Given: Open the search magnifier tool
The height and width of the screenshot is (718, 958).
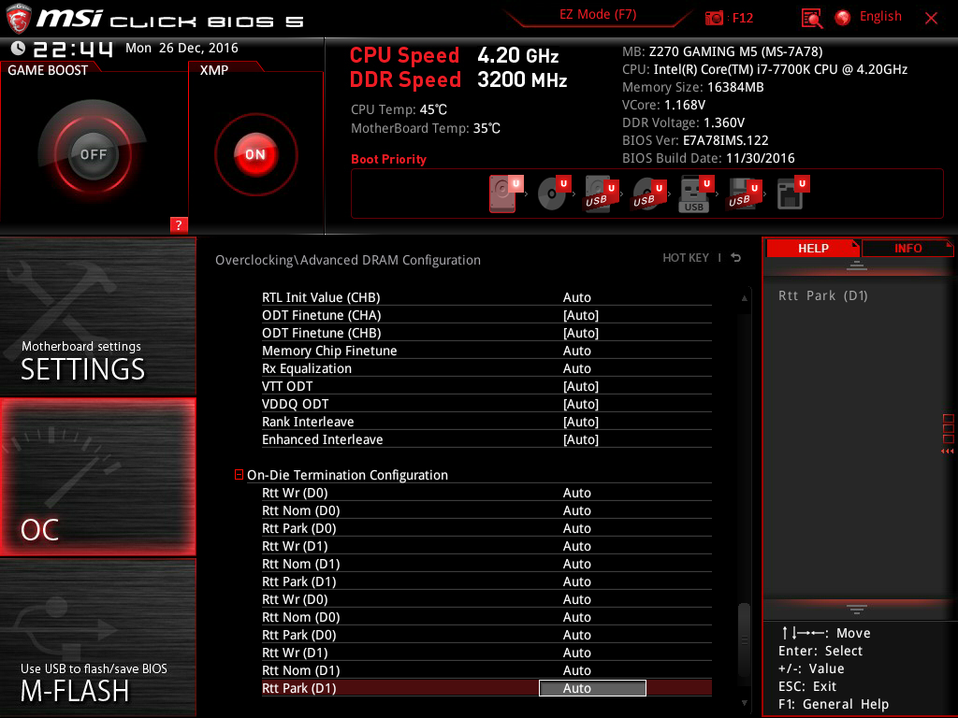Looking at the screenshot, I should tap(811, 19).
